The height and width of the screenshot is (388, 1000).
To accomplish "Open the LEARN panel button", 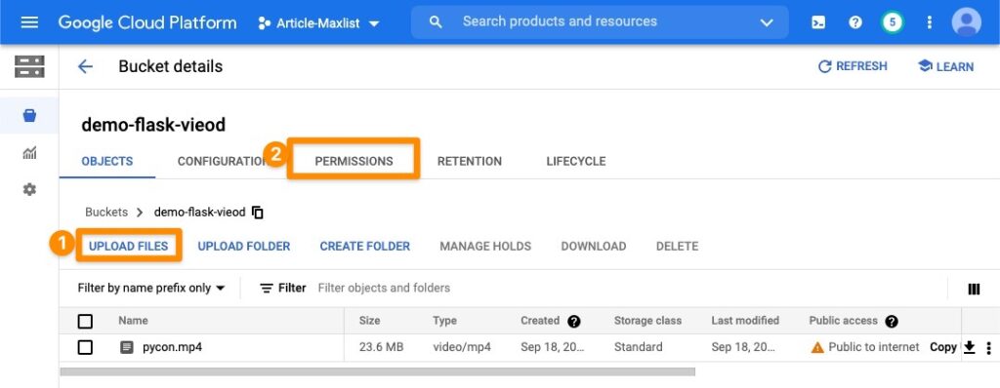I will click(945, 67).
